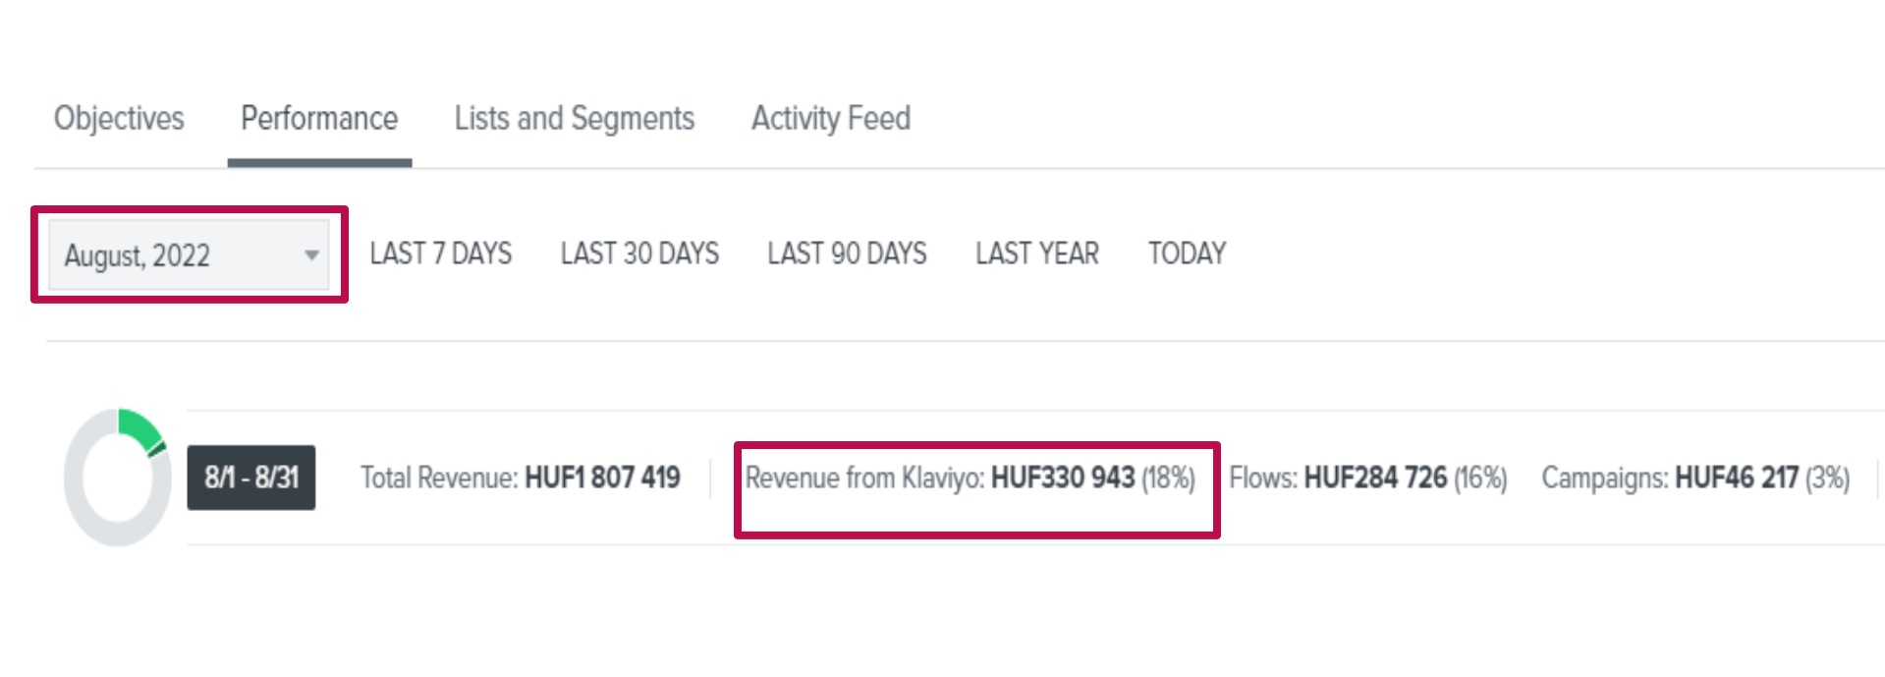Click the bright green donut segment

coord(137,427)
